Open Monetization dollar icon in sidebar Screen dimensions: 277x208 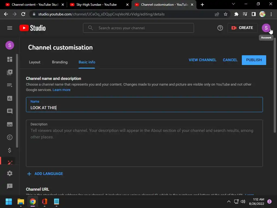(x=10, y=150)
